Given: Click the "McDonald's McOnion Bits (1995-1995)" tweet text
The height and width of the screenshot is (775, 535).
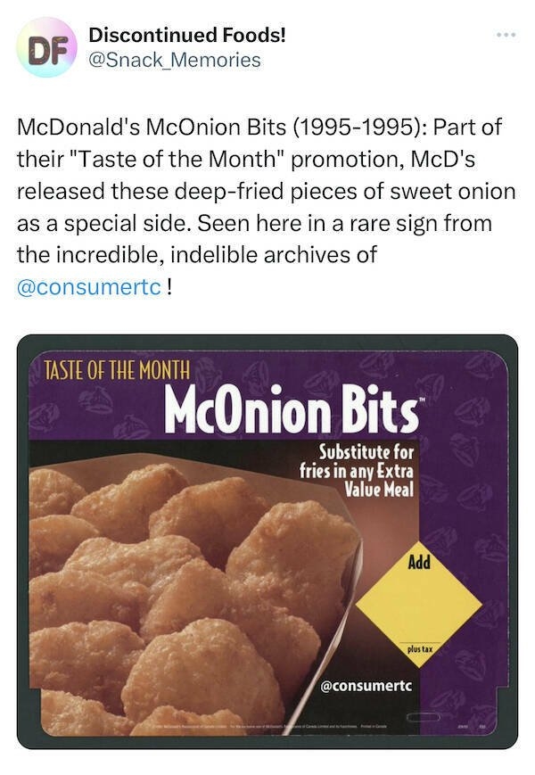Looking at the screenshot, I should tap(205, 125).
